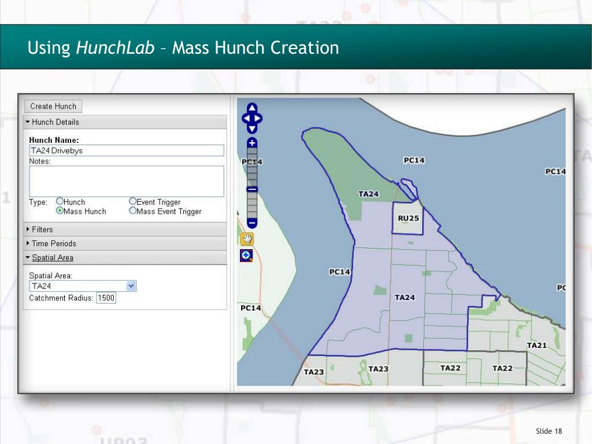Click the leftmost TA23 label on map
This screenshot has height=444, width=592.
point(314,372)
